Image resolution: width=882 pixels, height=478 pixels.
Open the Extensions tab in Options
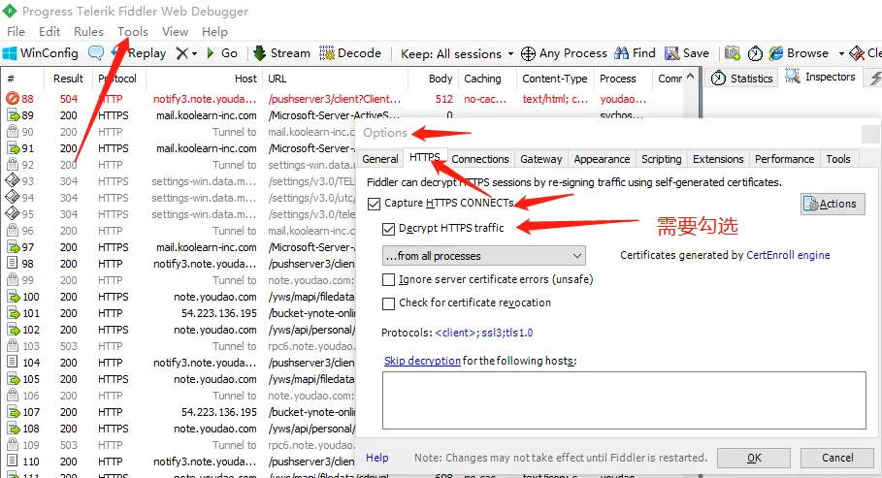(x=718, y=159)
